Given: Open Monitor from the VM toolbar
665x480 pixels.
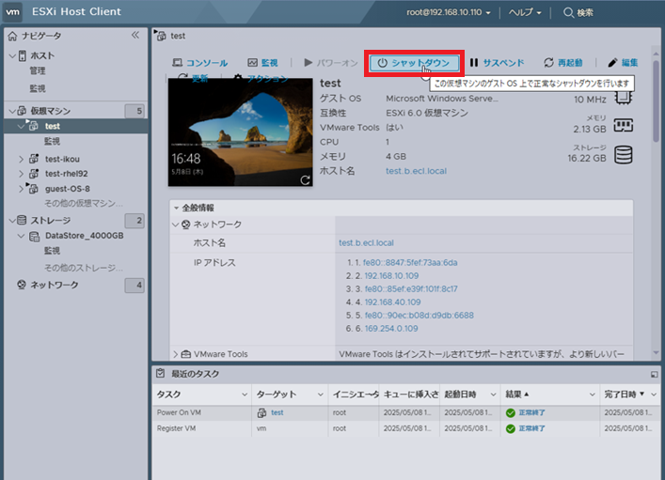Looking at the screenshot, I should 262,63.
